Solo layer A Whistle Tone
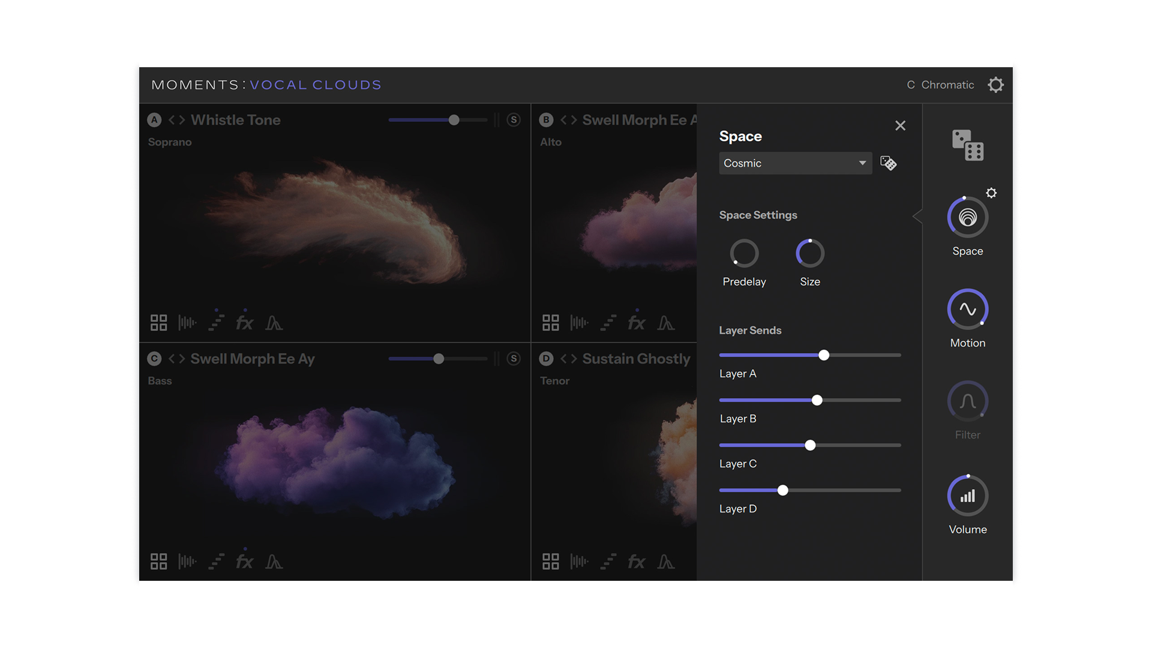Screen dimensions: 1152x648 [x=514, y=120]
